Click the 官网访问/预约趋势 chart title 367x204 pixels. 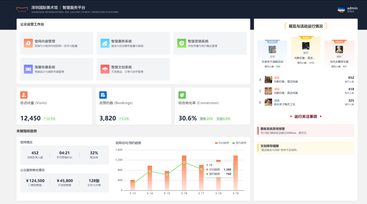coord(128,143)
